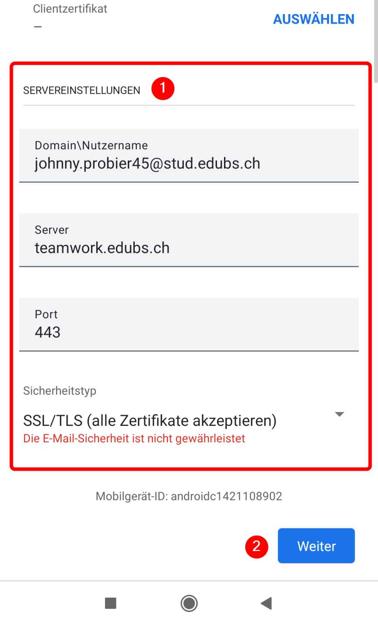
Task: Tap the SERVEREINSTELLUNGEN section header
Action: [82, 91]
